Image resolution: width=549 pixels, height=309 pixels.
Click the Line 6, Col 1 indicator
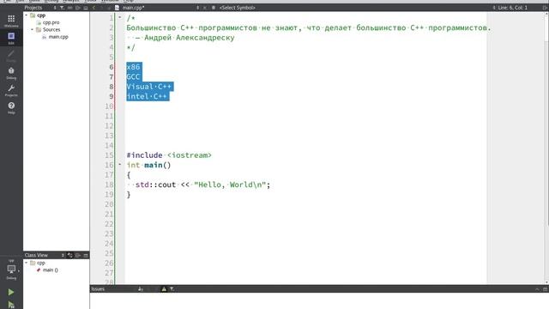click(x=513, y=8)
